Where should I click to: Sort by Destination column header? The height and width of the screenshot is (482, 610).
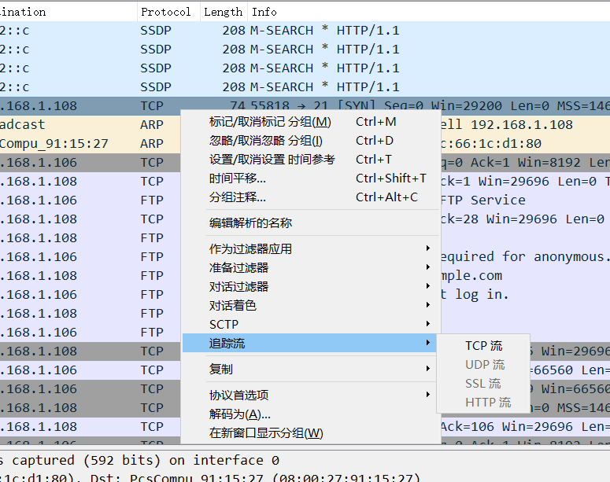[68, 12]
